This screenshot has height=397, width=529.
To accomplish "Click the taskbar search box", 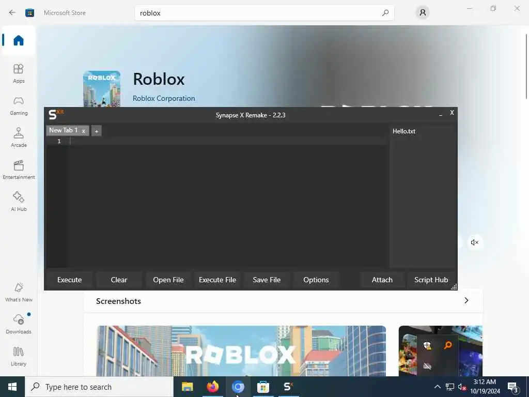I will pos(99,387).
